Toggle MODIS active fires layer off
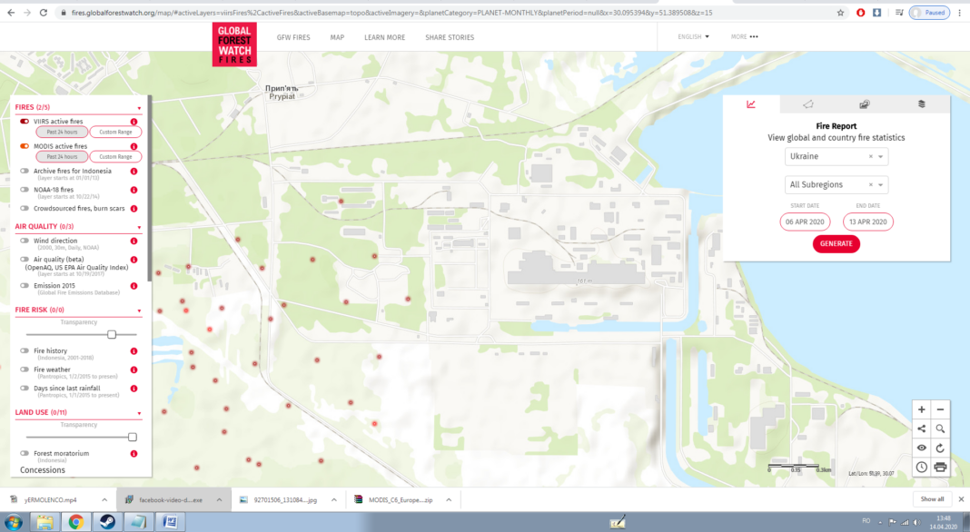The image size is (970, 532). click(25, 146)
